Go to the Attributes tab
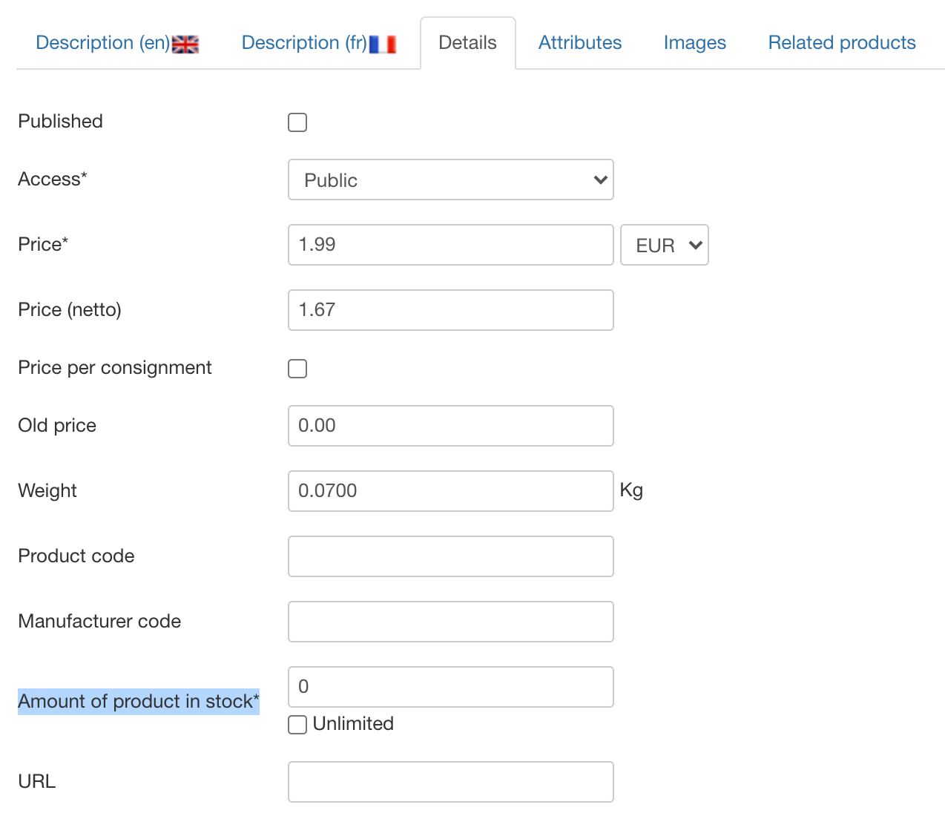The height and width of the screenshot is (816, 945). [580, 43]
